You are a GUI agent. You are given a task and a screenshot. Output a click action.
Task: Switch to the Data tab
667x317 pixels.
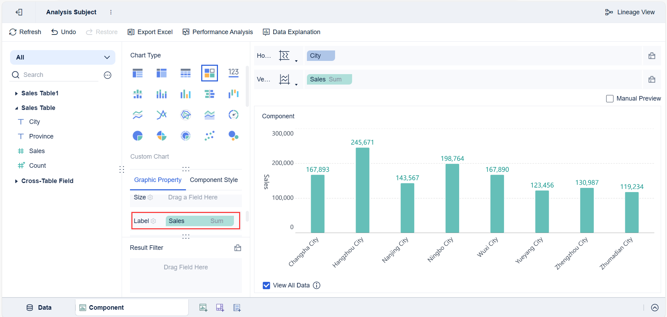pyautogui.click(x=39, y=308)
